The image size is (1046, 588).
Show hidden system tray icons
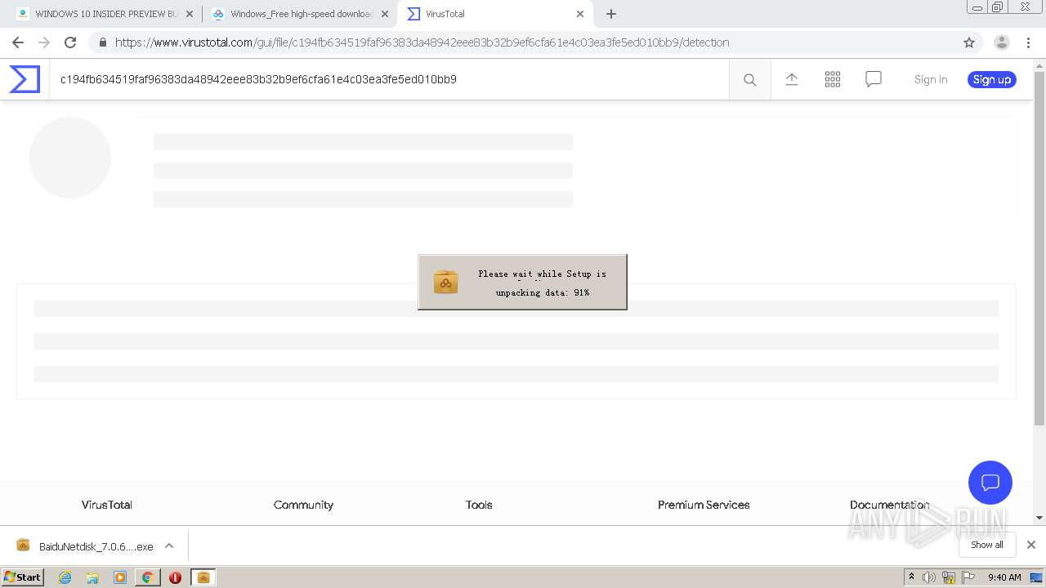point(911,577)
